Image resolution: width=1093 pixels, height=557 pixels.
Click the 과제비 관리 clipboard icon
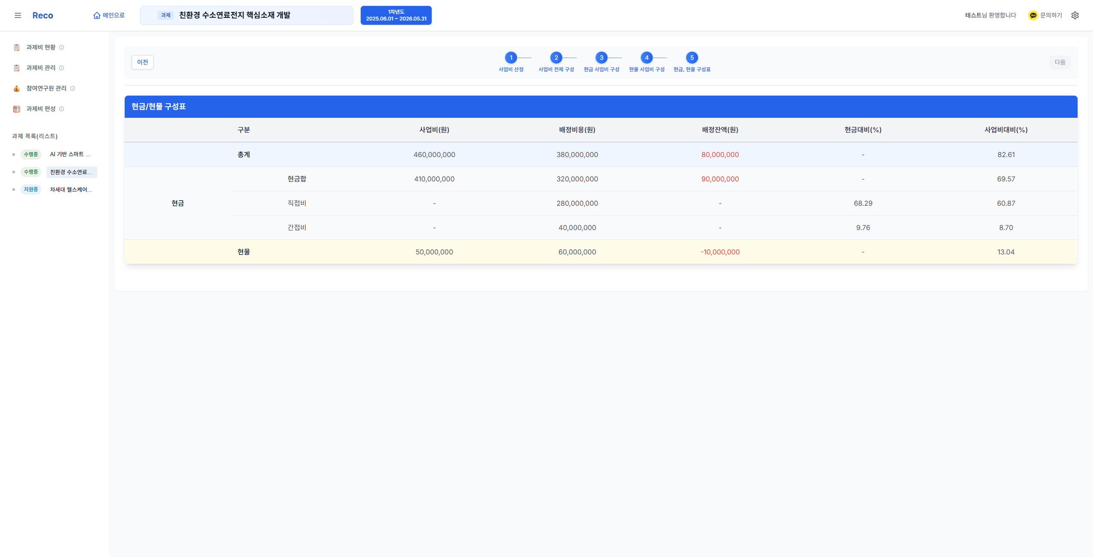click(17, 68)
